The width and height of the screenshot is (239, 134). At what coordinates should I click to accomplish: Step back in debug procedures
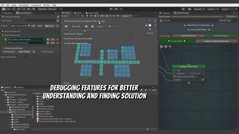point(66,26)
